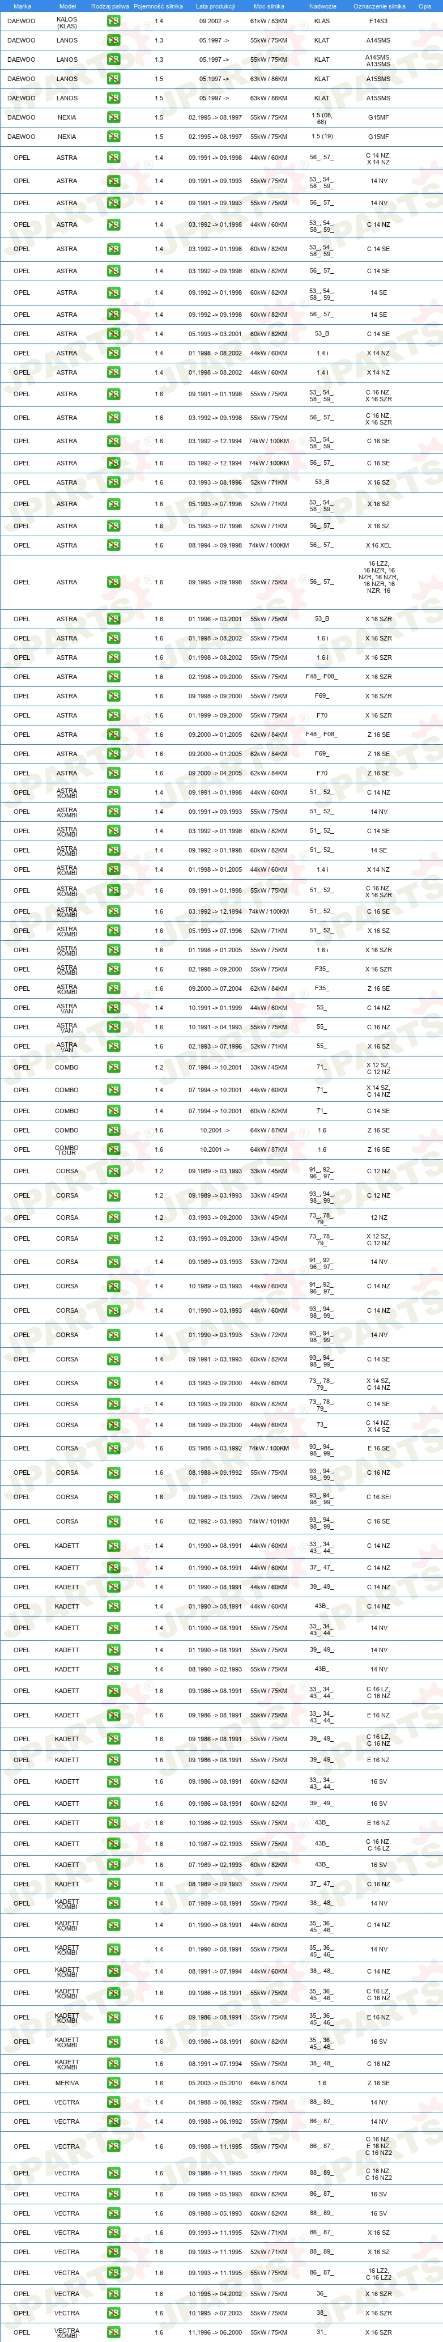Click the 12 NZ engine code in CORSA row
Image resolution: width=443 pixels, height=2342 pixels.
point(378,1217)
